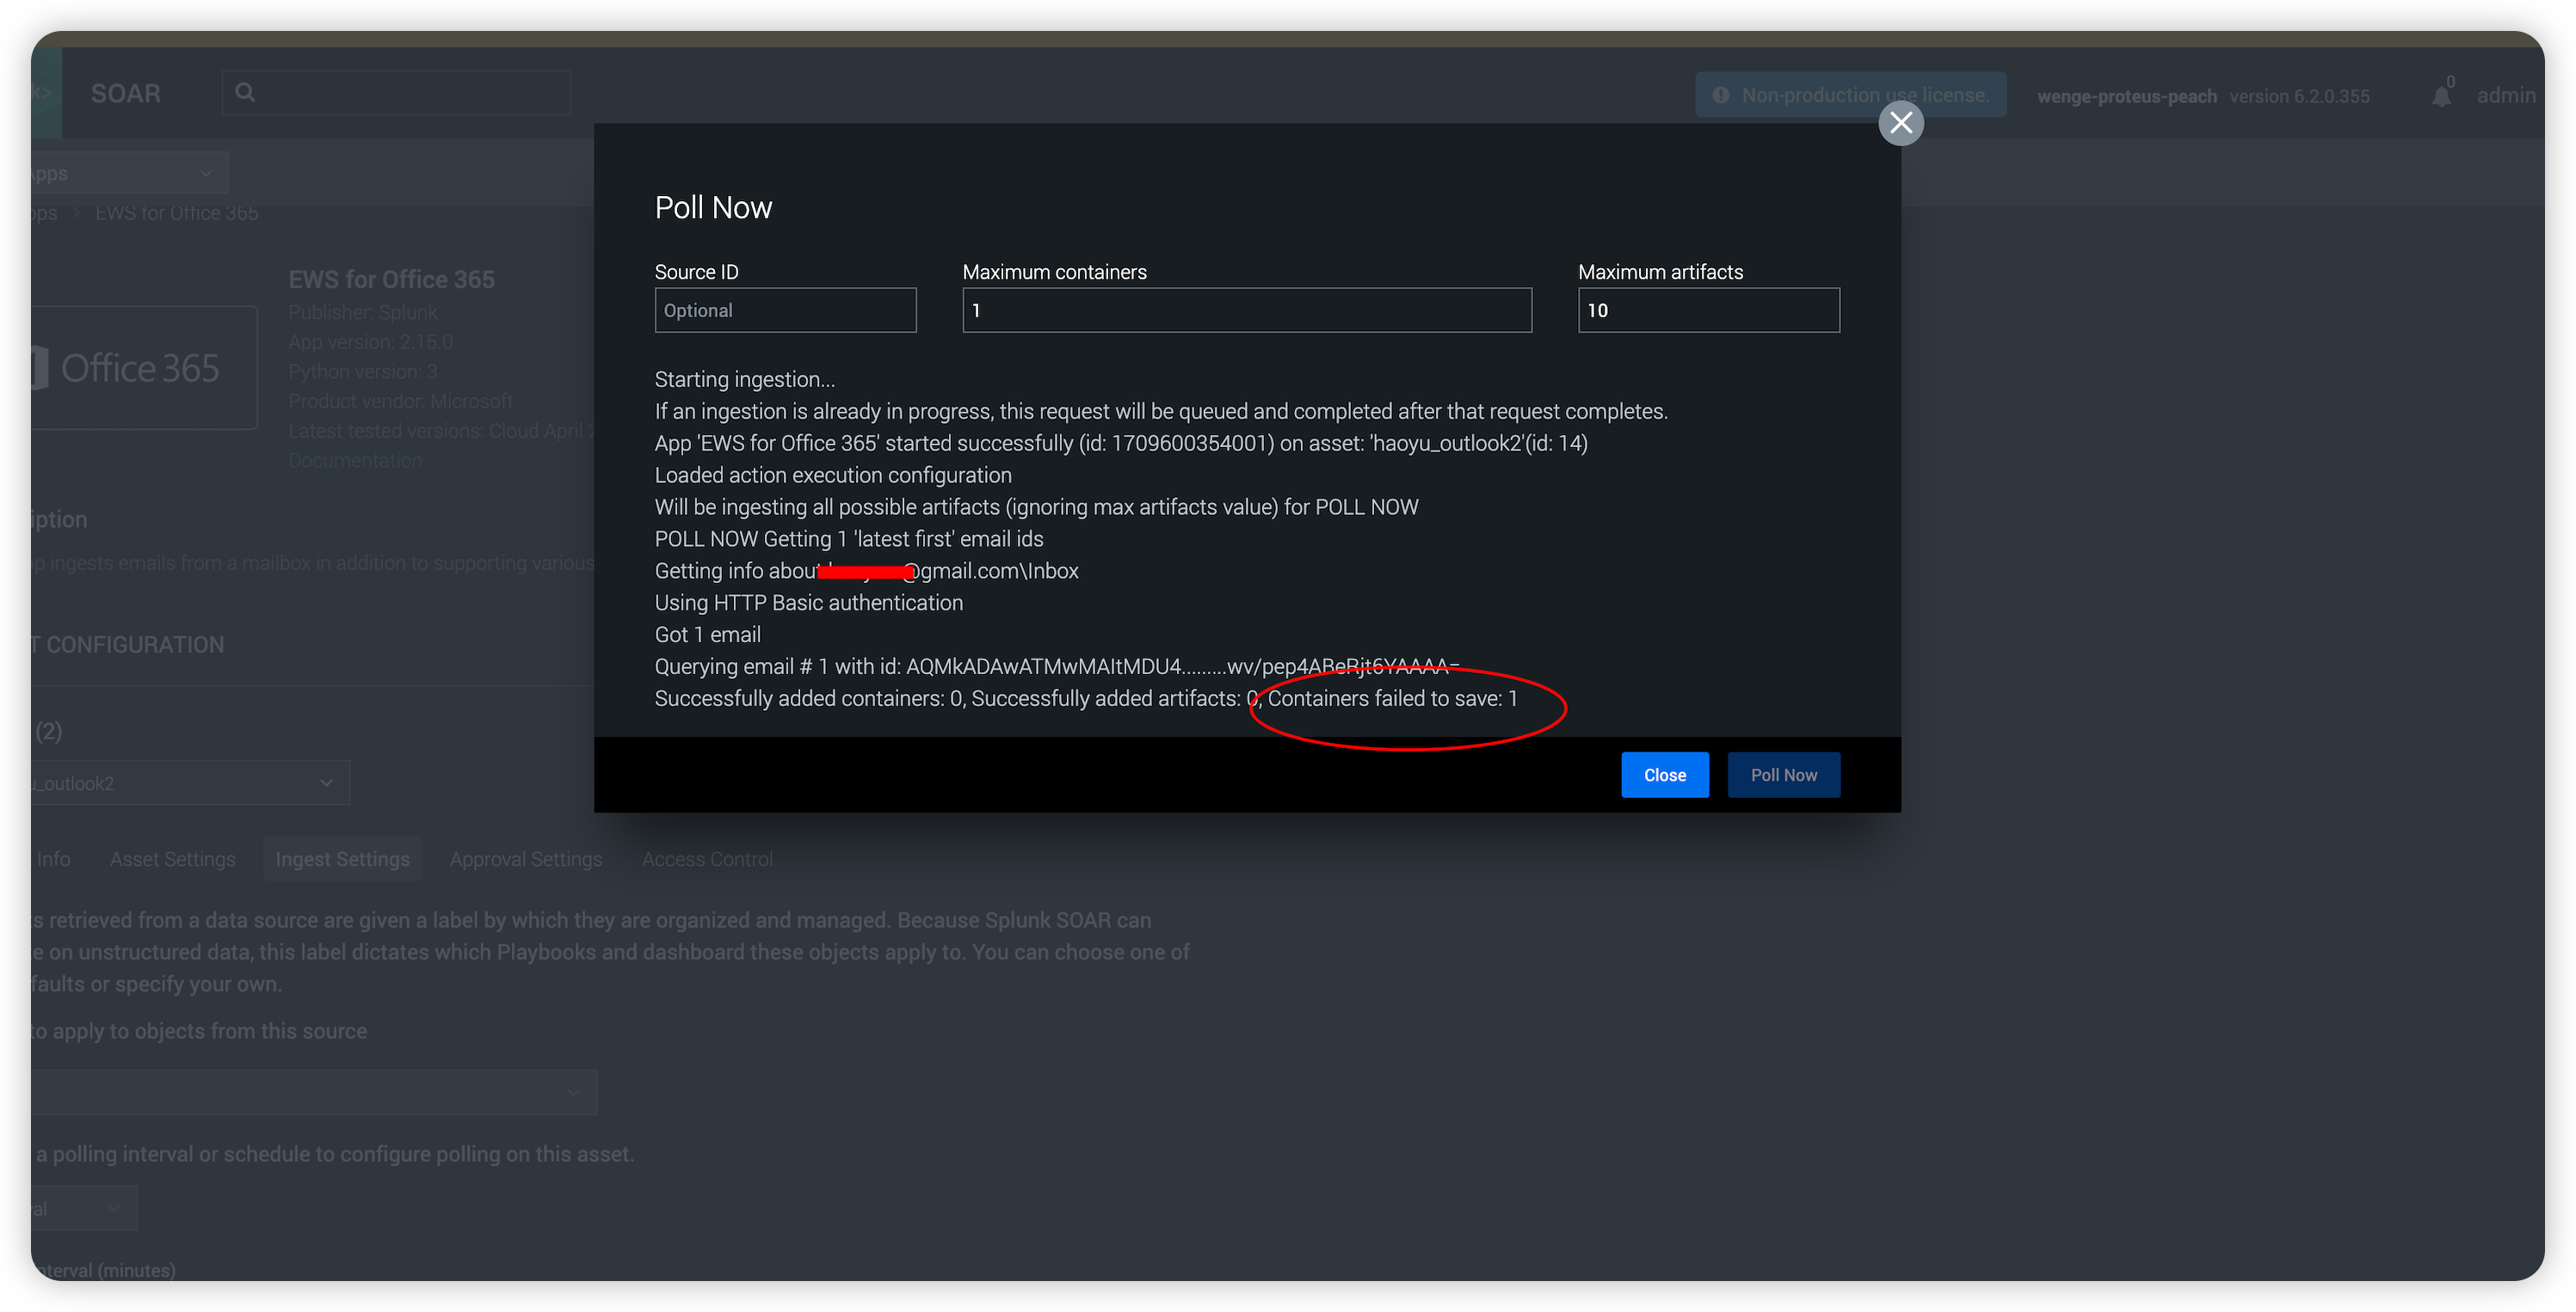The width and height of the screenshot is (2576, 1312).
Task: Switch to Ingest Settings tab
Action: click(x=342, y=858)
